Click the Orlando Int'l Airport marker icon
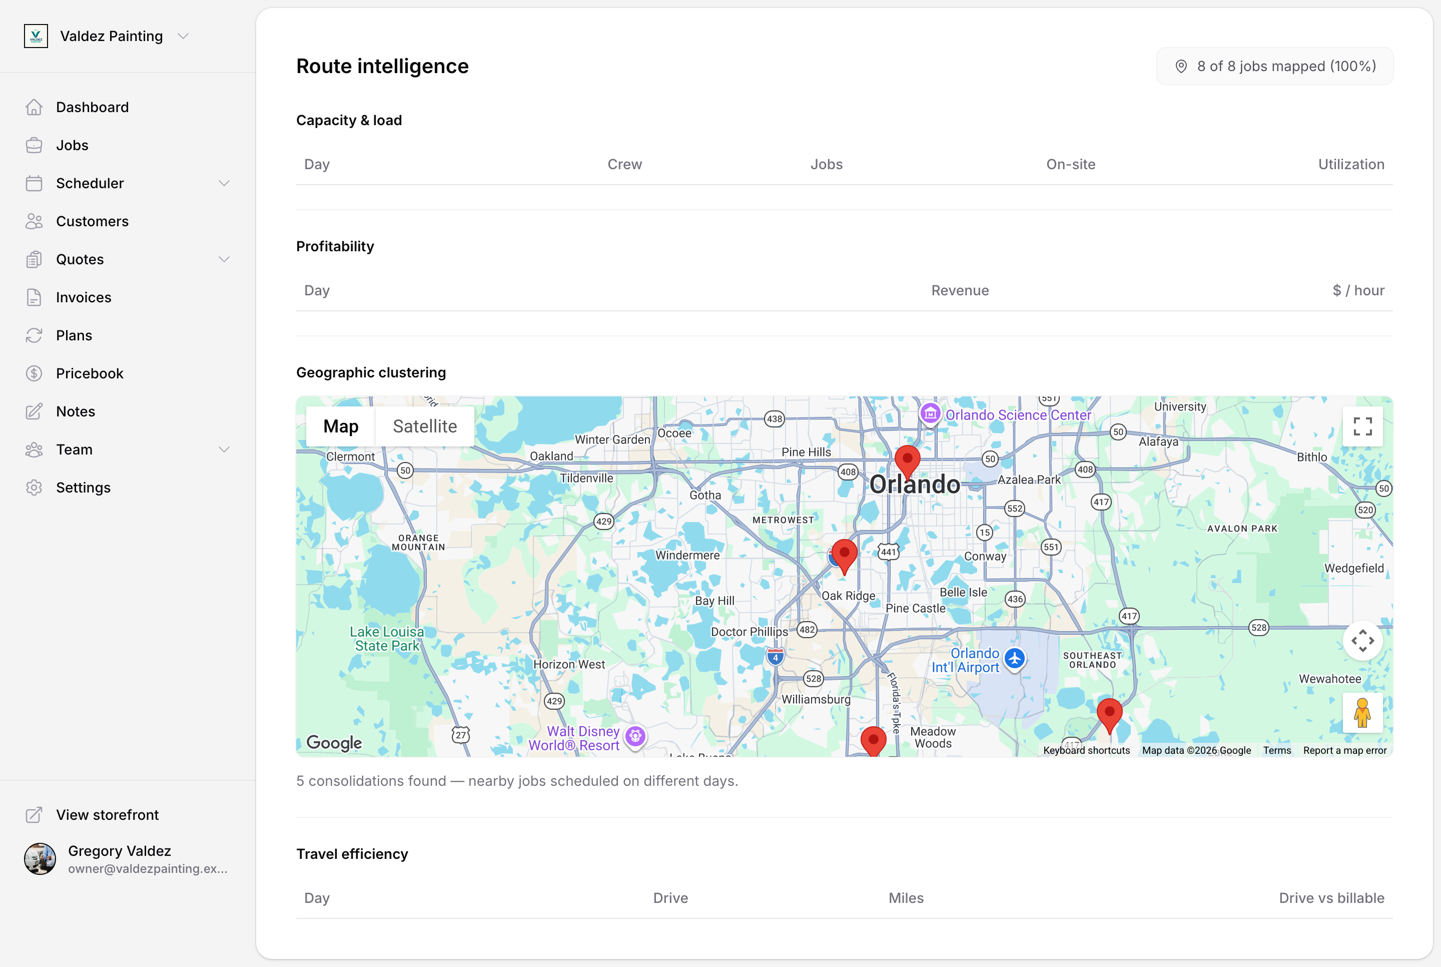 click(1015, 659)
